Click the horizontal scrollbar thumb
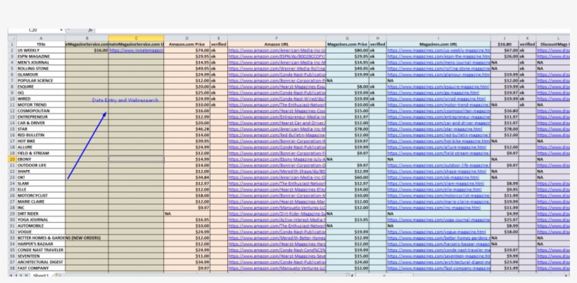Viewport: 577px width, 283px height. click(384, 275)
